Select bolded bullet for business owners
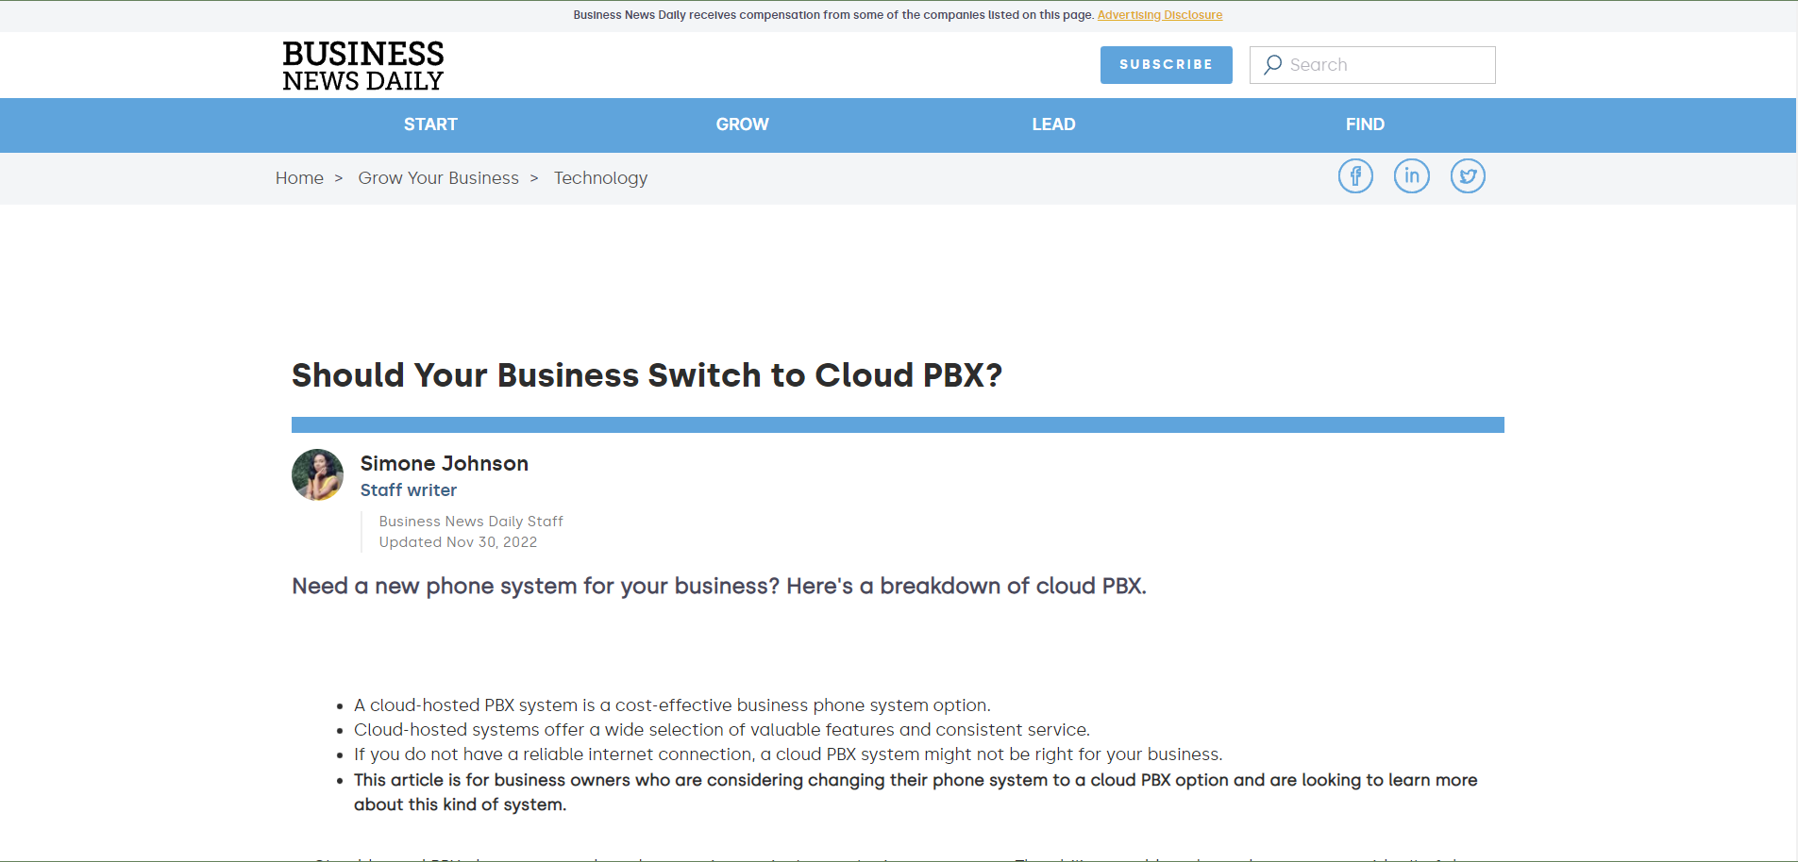This screenshot has height=862, width=1798. click(916, 792)
